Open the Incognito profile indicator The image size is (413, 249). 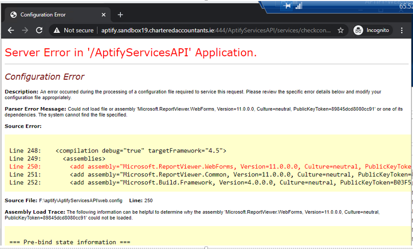coord(373,30)
